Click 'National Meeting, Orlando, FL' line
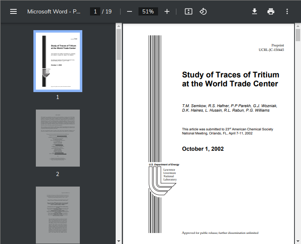This screenshot has width=301, height=244. 218,133
